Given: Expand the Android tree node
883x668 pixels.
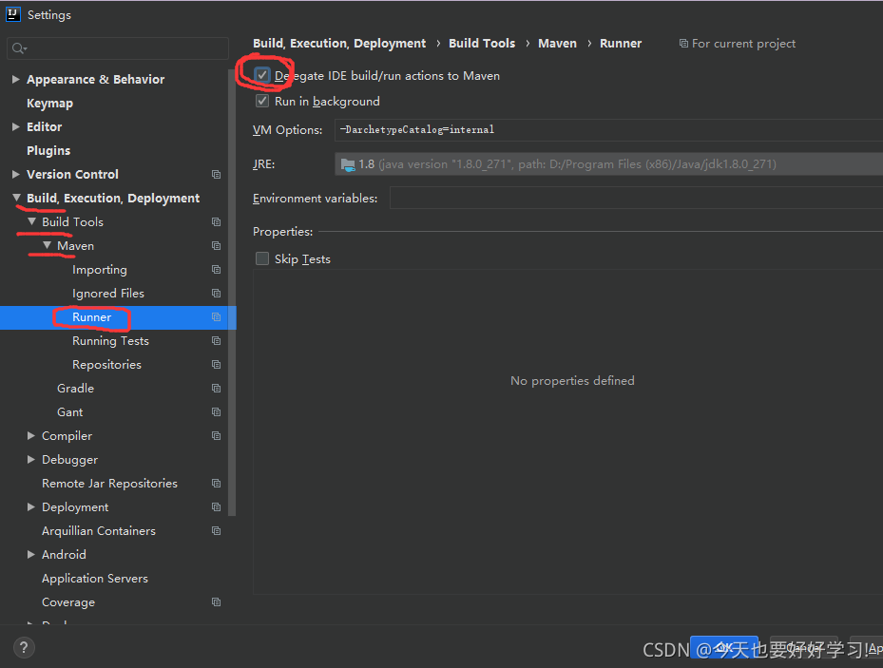Looking at the screenshot, I should 31,554.
